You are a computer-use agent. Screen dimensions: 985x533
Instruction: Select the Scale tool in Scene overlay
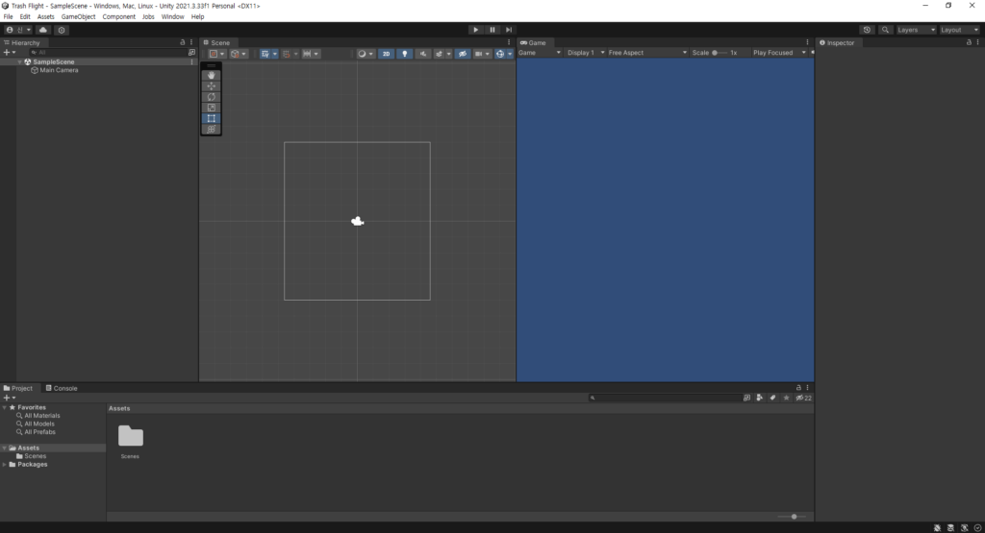point(212,108)
